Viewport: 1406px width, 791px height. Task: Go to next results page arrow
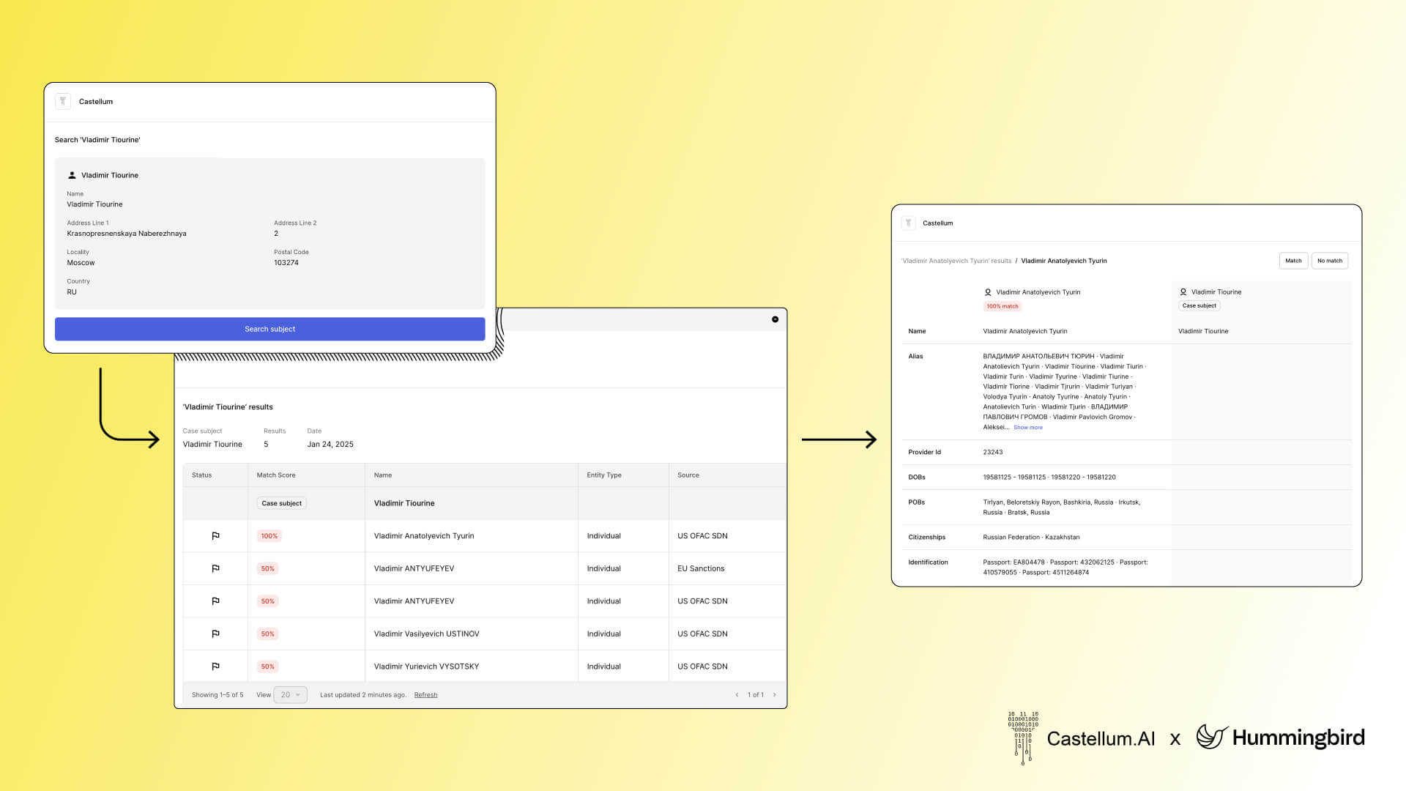775,695
